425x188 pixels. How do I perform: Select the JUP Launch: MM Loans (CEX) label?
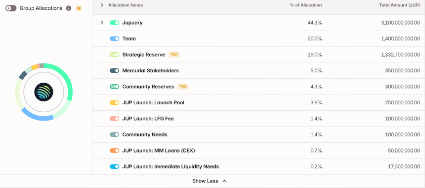click(x=159, y=151)
